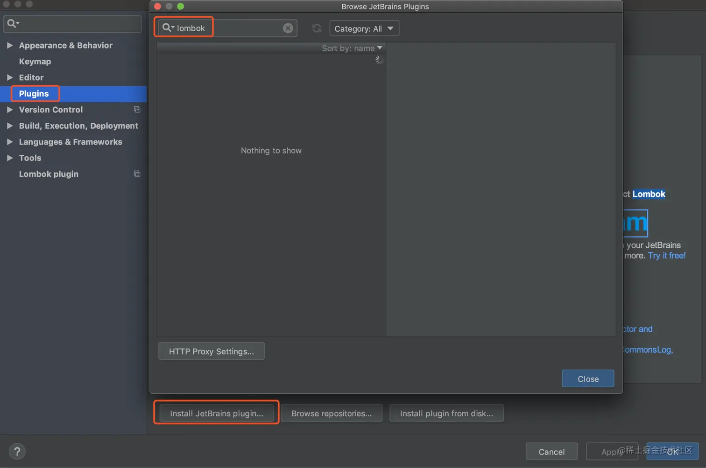
Task: Click Browse repositories button
Action: click(332, 413)
